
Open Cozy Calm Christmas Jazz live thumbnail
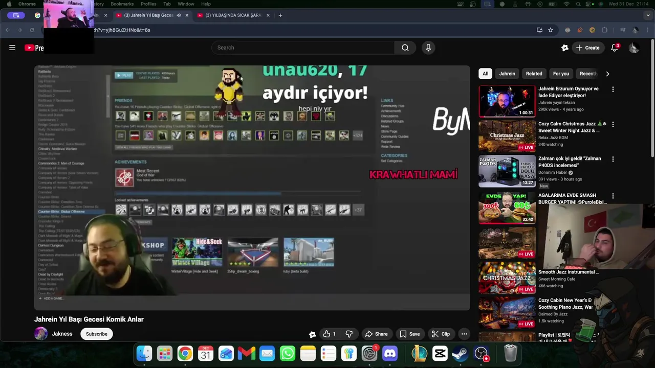click(507, 136)
